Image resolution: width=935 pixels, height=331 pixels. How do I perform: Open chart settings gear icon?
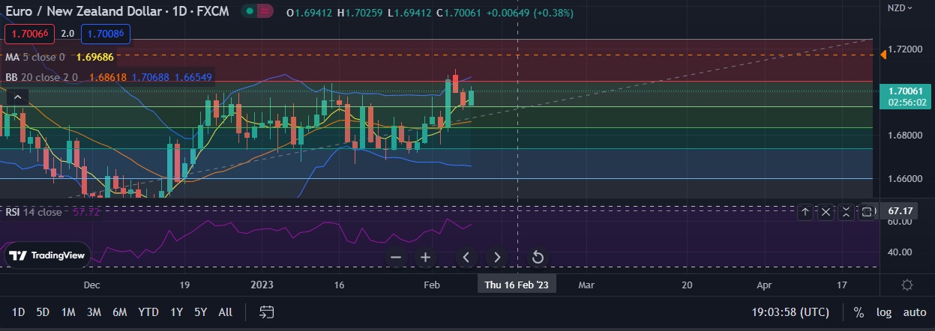pos(907,285)
